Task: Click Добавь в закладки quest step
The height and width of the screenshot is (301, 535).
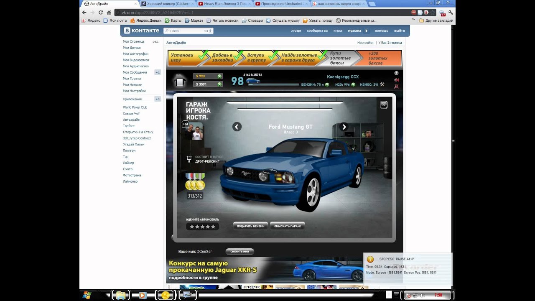Action: 222,58
